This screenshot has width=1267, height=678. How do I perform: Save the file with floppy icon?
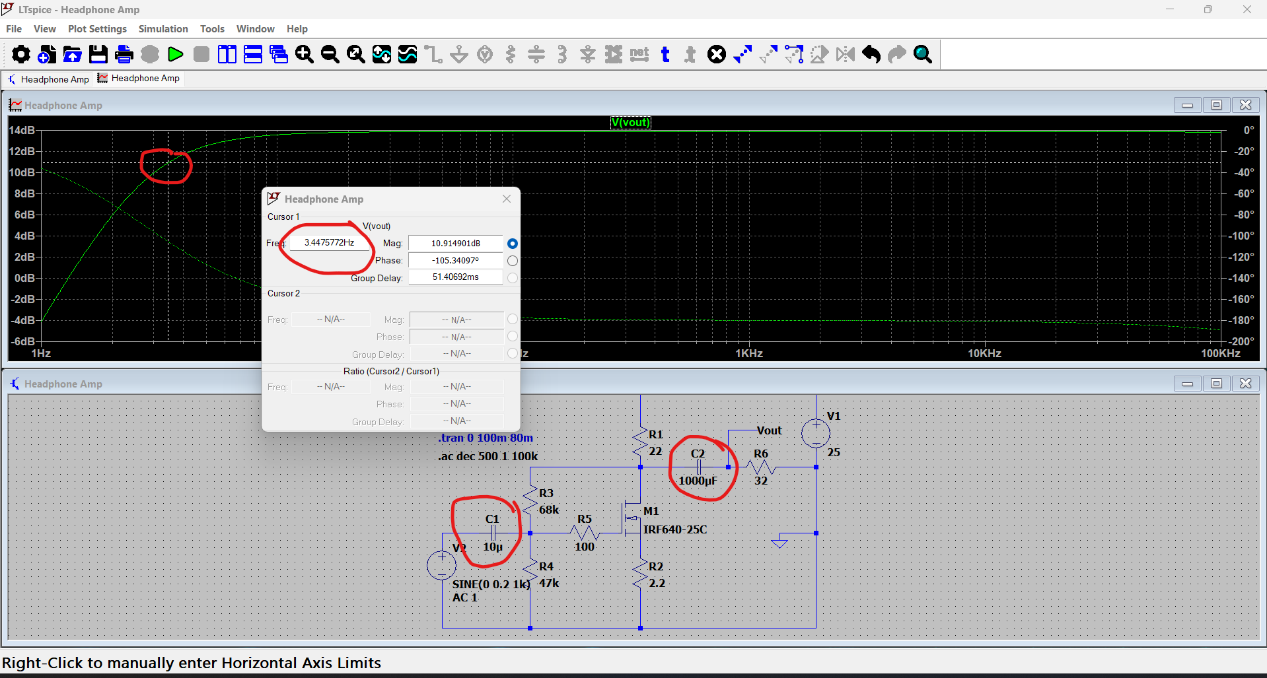pos(98,54)
